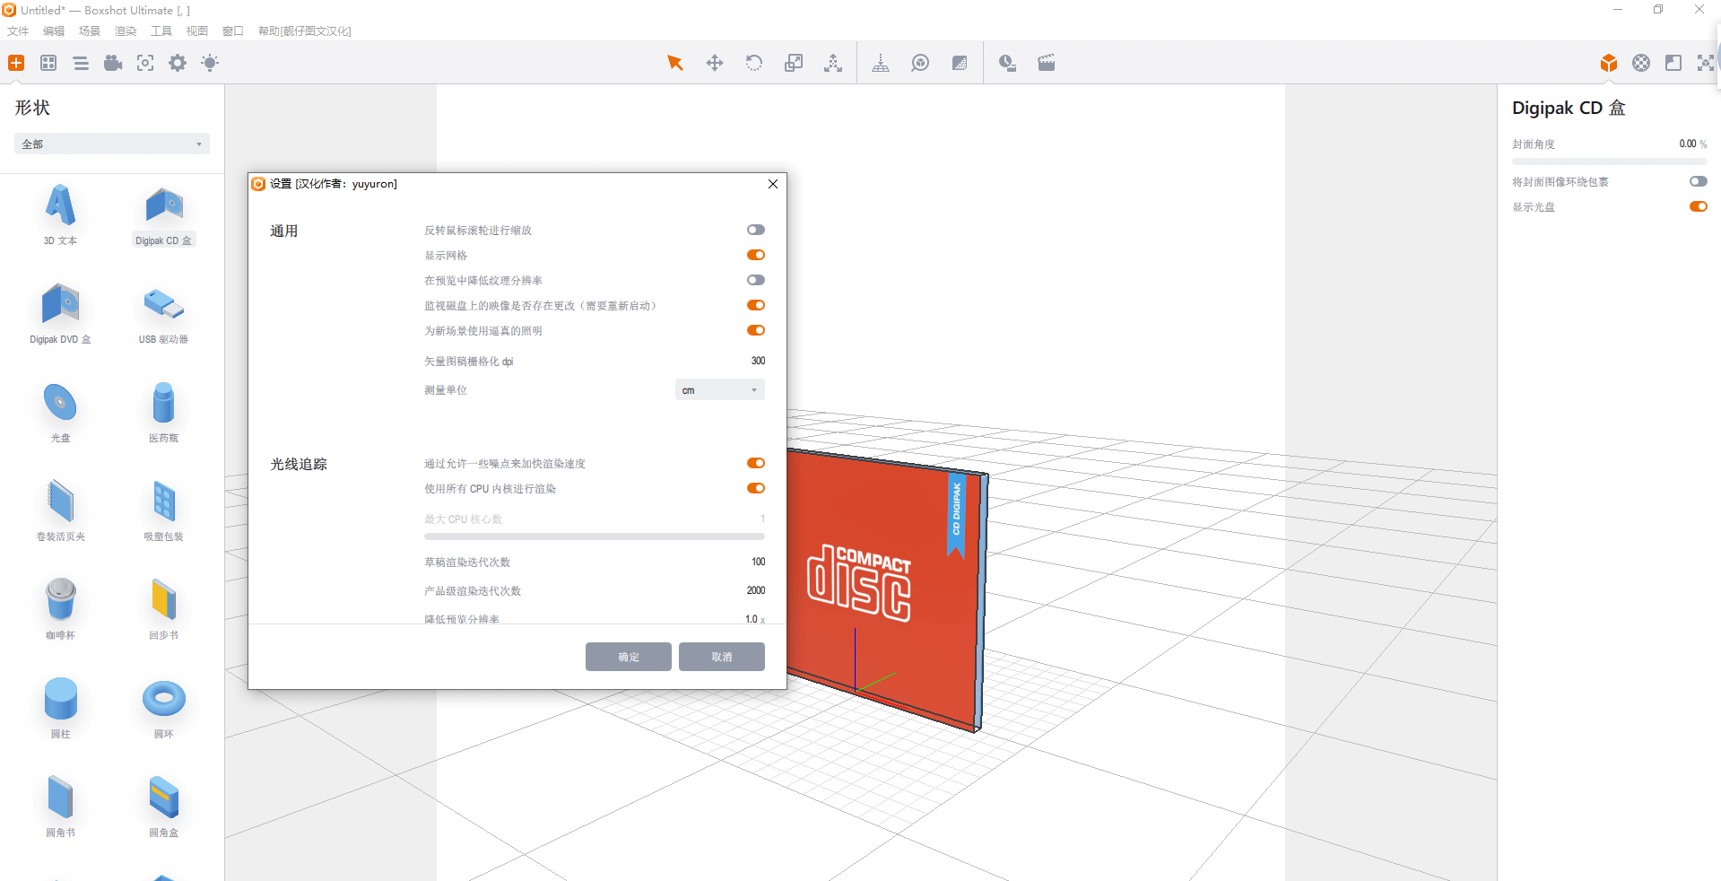Select the 圆柱 cylinder shape
1721x881 pixels.
60,708
